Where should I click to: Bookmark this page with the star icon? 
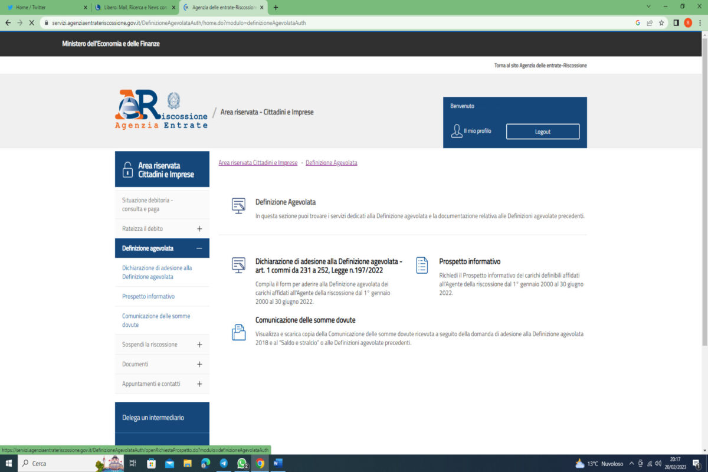(x=661, y=23)
